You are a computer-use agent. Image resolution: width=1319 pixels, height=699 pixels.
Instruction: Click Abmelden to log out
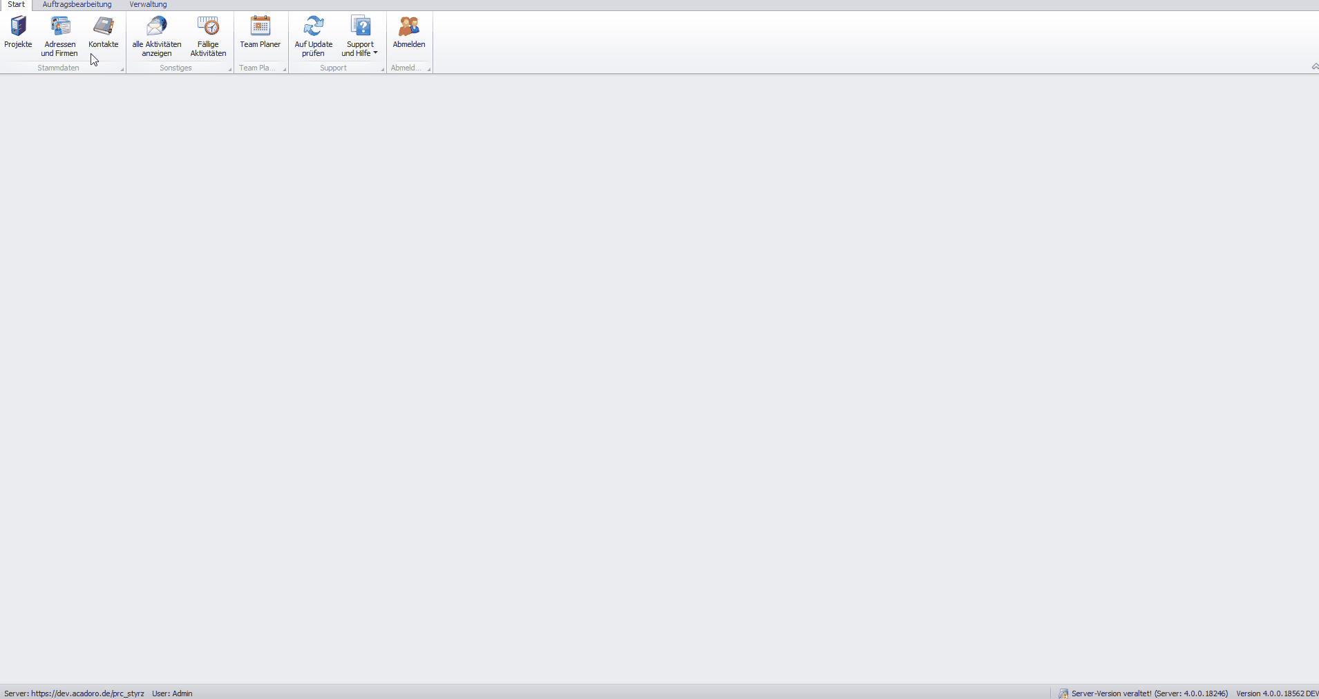coord(409,33)
